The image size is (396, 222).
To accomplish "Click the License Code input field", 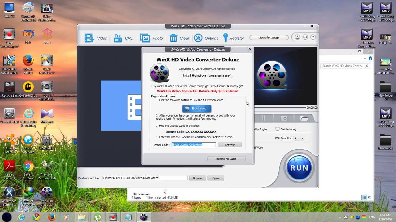I will click(194, 145).
